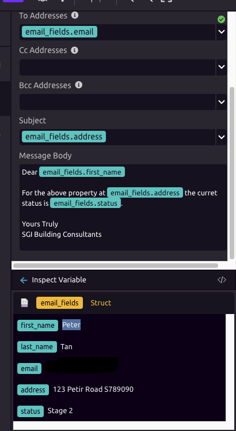
Task: Click the first_name key tag
Action: [37, 326]
